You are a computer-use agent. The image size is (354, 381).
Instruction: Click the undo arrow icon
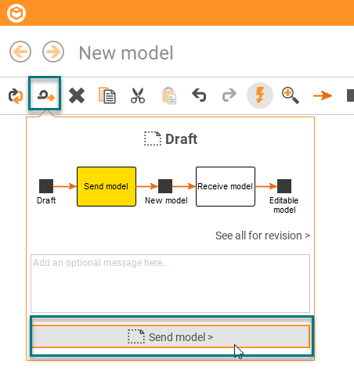(x=199, y=95)
